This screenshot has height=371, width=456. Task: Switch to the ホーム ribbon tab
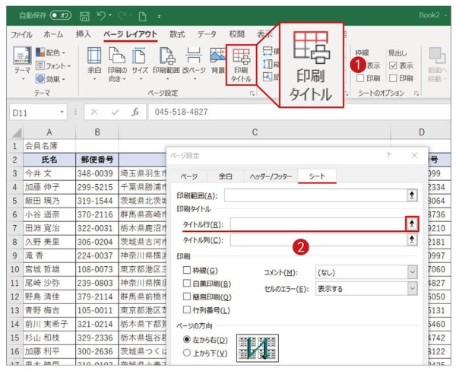pyautogui.click(x=53, y=34)
